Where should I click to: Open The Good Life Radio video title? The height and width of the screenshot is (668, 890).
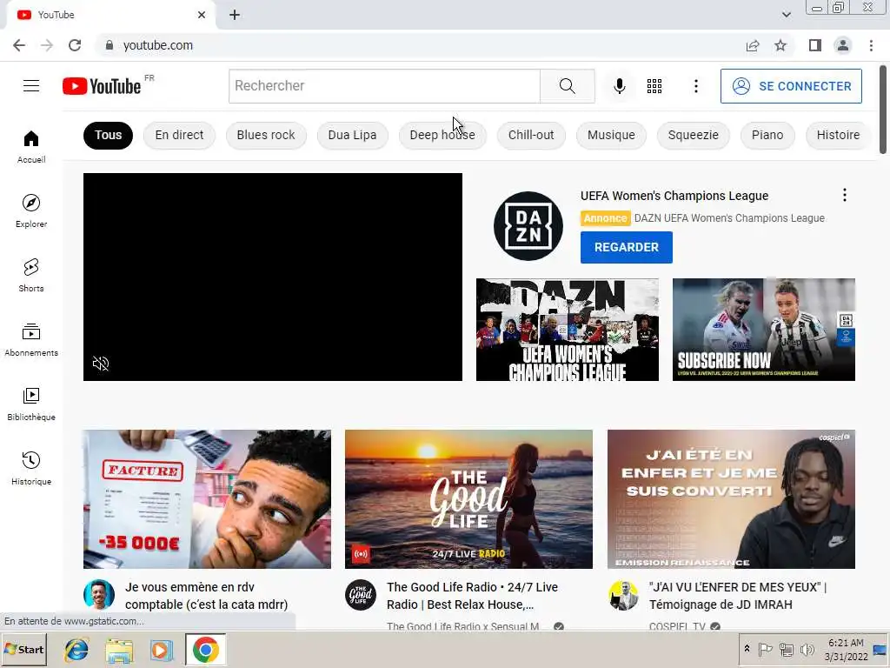click(x=472, y=596)
